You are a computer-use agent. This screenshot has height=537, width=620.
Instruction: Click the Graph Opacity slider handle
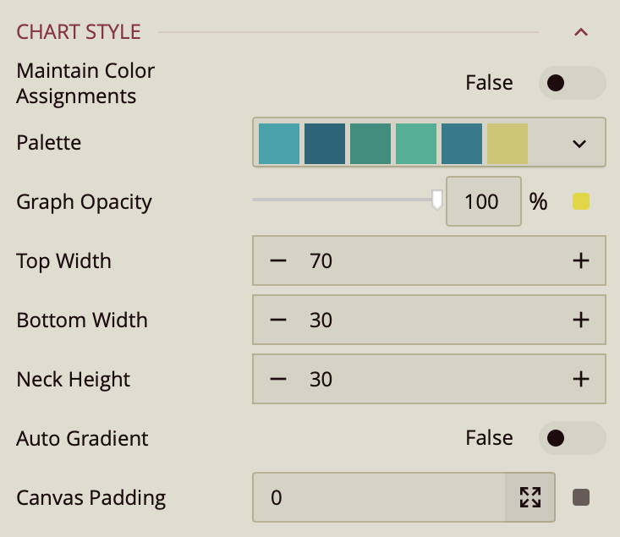[x=437, y=200]
